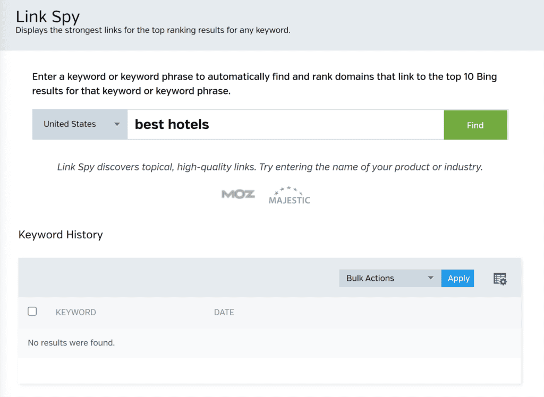Click the caret arrow on Bulk Actions
The width and height of the screenshot is (544, 397).
pyautogui.click(x=431, y=278)
